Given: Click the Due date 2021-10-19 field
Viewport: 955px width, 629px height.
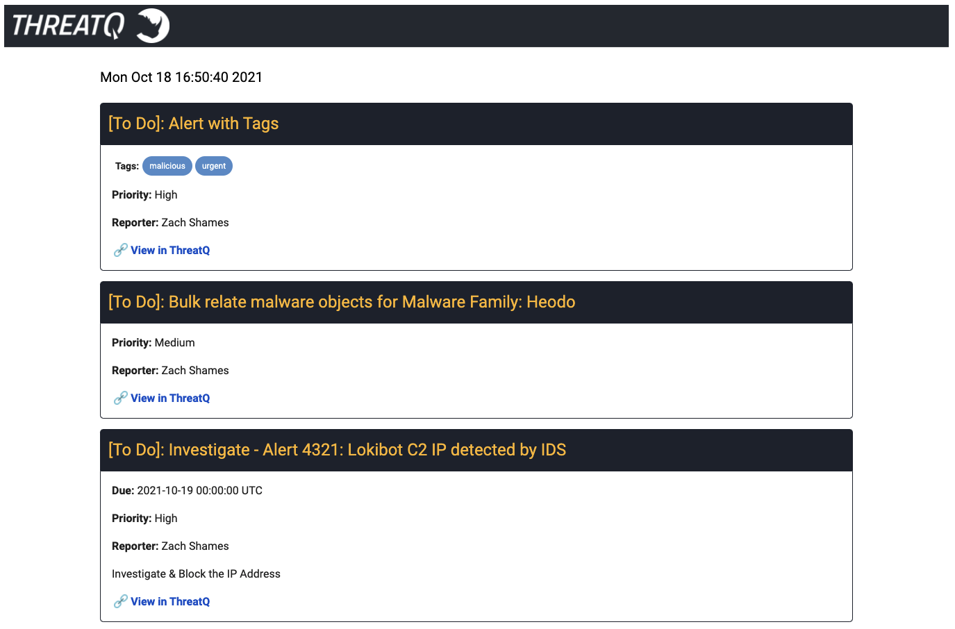Looking at the screenshot, I should 187,490.
